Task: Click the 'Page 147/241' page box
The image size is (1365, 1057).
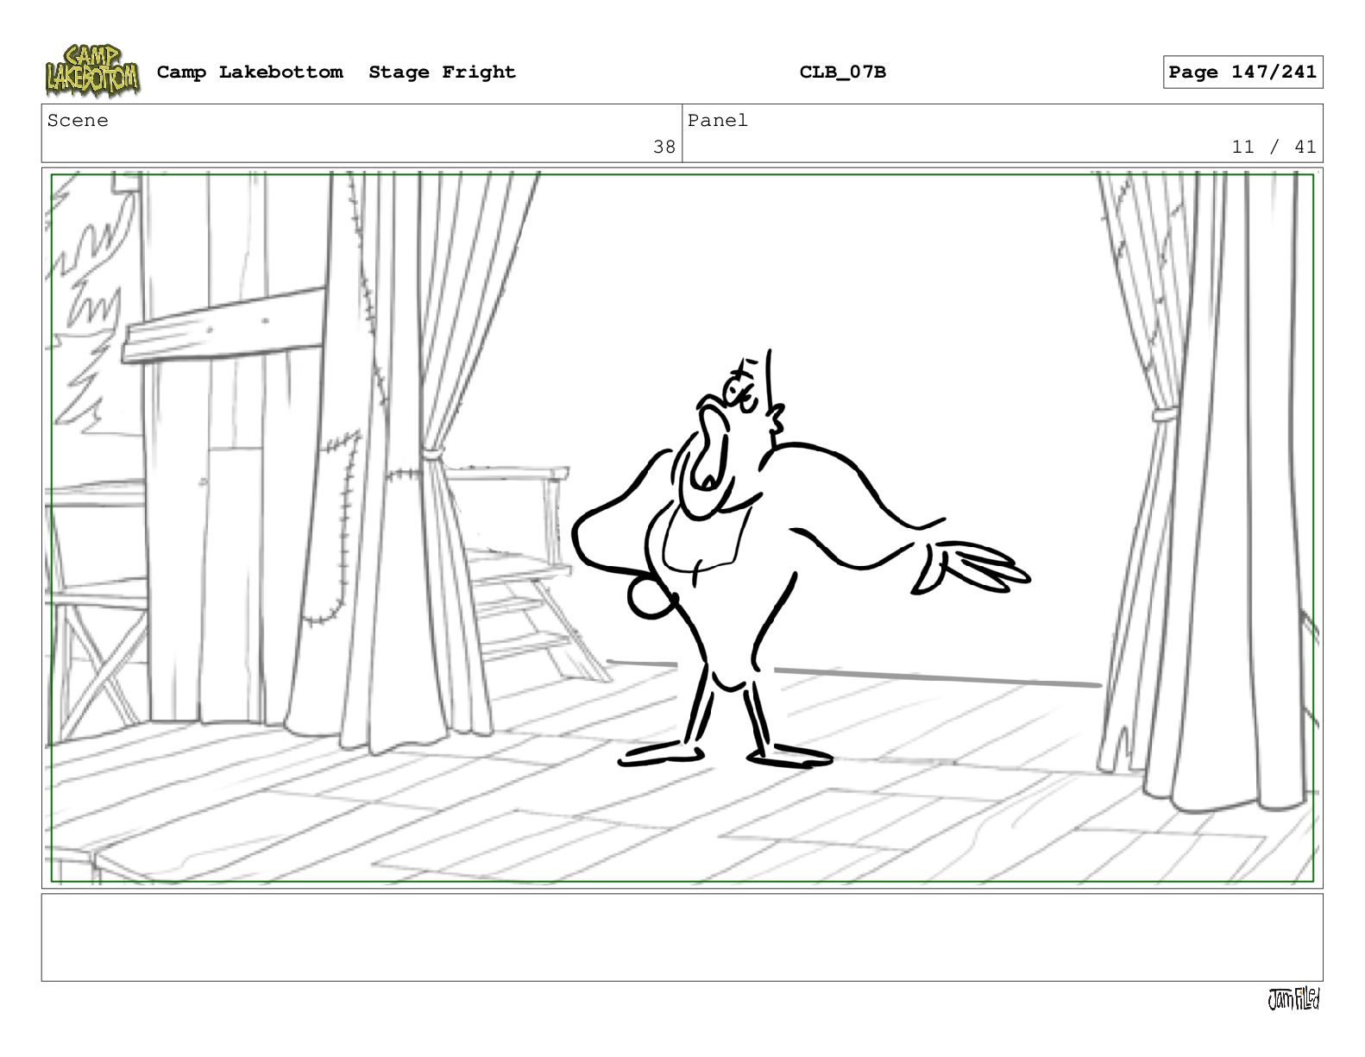Action: click(1242, 72)
